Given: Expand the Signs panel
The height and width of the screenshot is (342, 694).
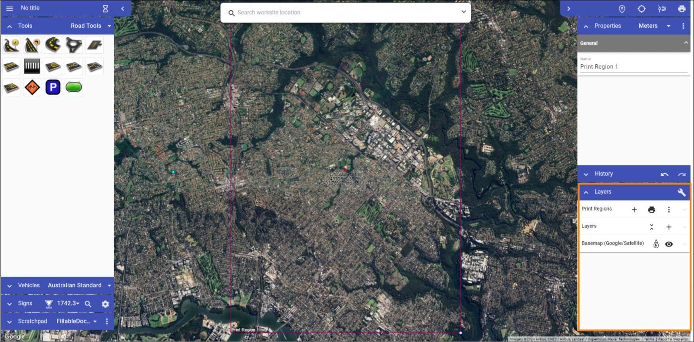Looking at the screenshot, I should (10, 304).
